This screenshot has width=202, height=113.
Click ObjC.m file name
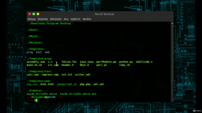coord(84,65)
